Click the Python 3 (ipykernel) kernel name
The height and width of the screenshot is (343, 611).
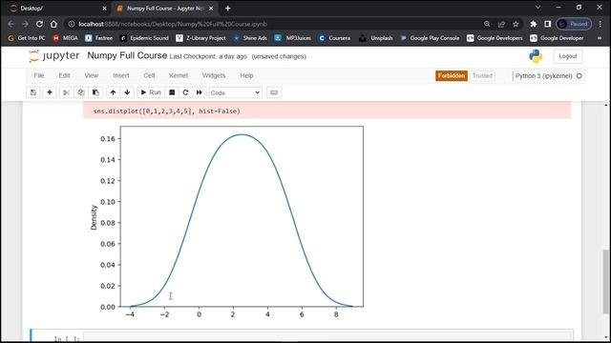543,76
